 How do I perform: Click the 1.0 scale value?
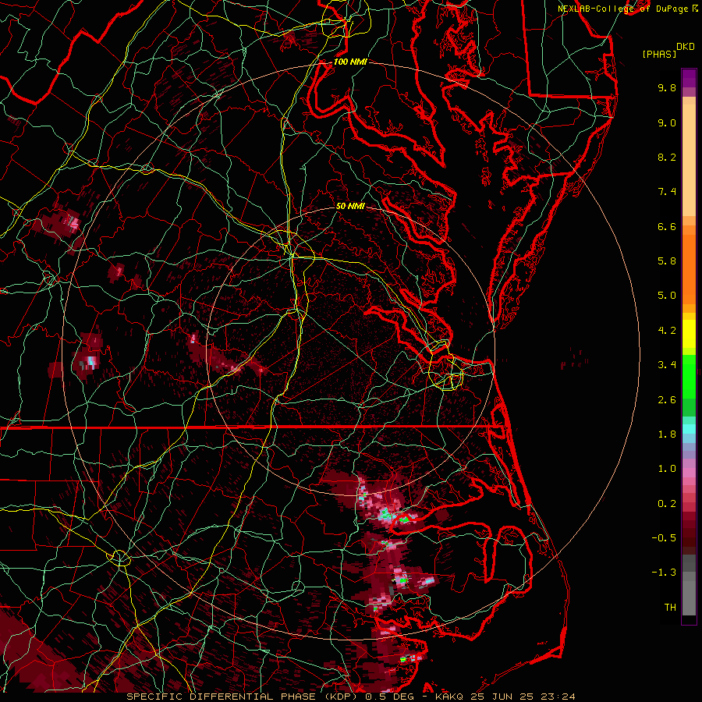tap(667, 469)
